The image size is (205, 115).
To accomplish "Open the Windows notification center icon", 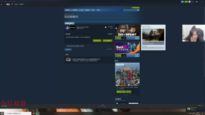I will tap(202, 113).
